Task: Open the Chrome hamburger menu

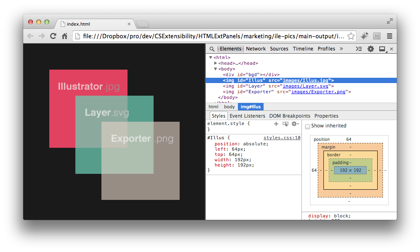Action: tap(389, 36)
